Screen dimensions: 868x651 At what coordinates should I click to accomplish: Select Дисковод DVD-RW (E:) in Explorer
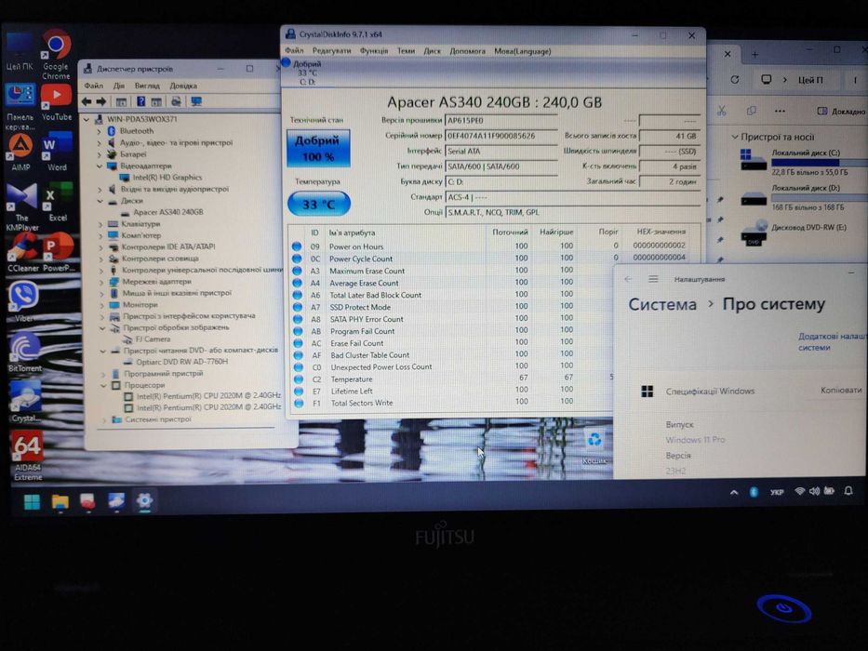point(795,232)
